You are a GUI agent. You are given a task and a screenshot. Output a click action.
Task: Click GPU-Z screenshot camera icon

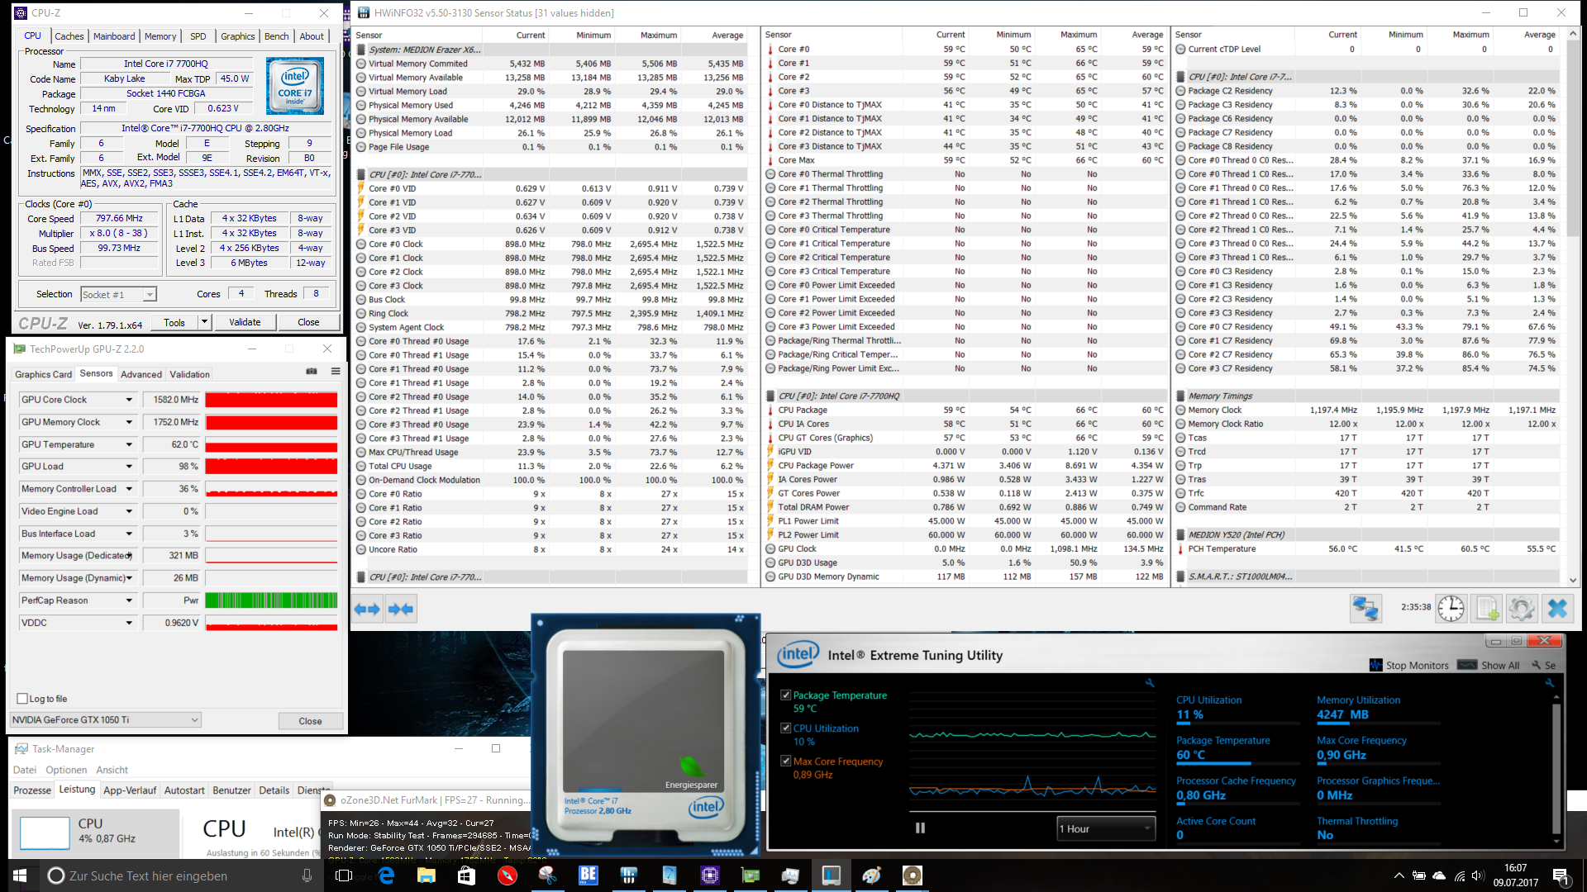pos(312,372)
